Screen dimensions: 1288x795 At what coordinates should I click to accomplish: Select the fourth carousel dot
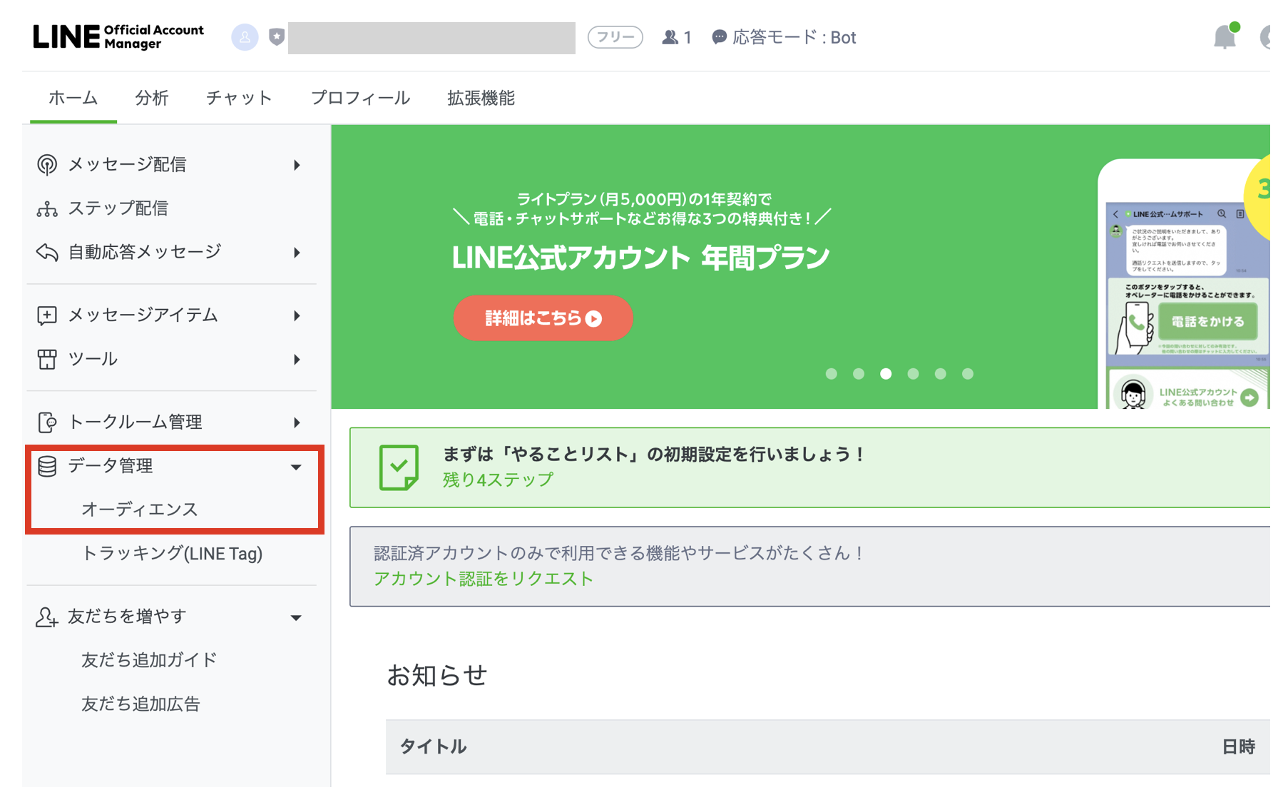click(x=913, y=373)
